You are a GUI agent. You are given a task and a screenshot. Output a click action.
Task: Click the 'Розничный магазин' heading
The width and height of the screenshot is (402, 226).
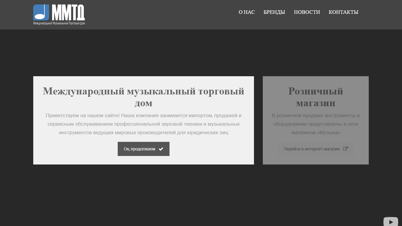click(x=316, y=97)
